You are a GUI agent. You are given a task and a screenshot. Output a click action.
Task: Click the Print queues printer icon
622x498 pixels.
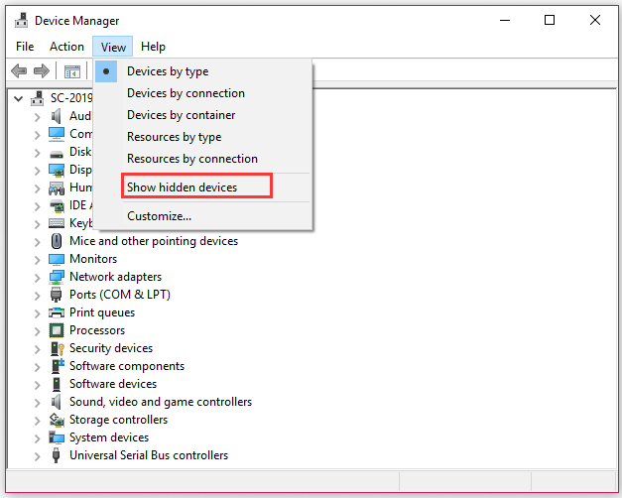pyautogui.click(x=57, y=312)
